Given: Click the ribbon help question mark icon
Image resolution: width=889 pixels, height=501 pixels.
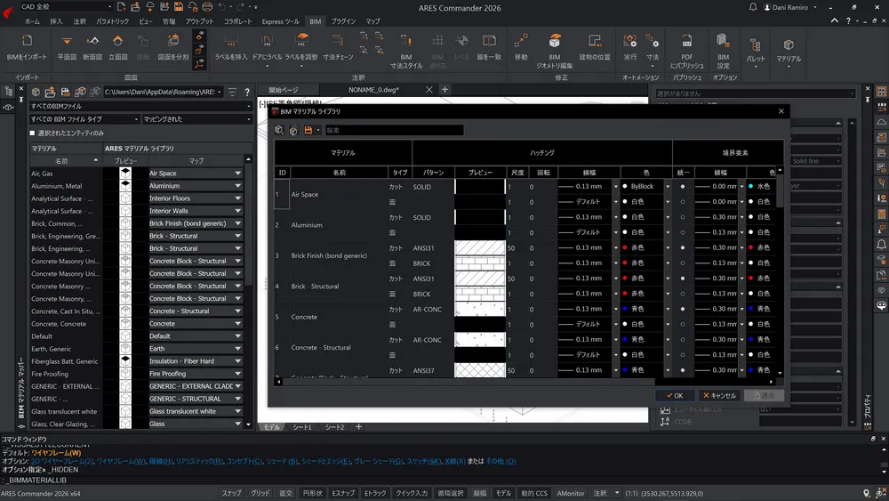Looking at the screenshot, I should pyautogui.click(x=848, y=21).
